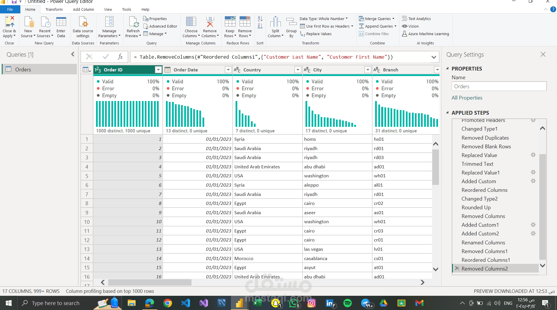Sort the column descending

[260, 26]
